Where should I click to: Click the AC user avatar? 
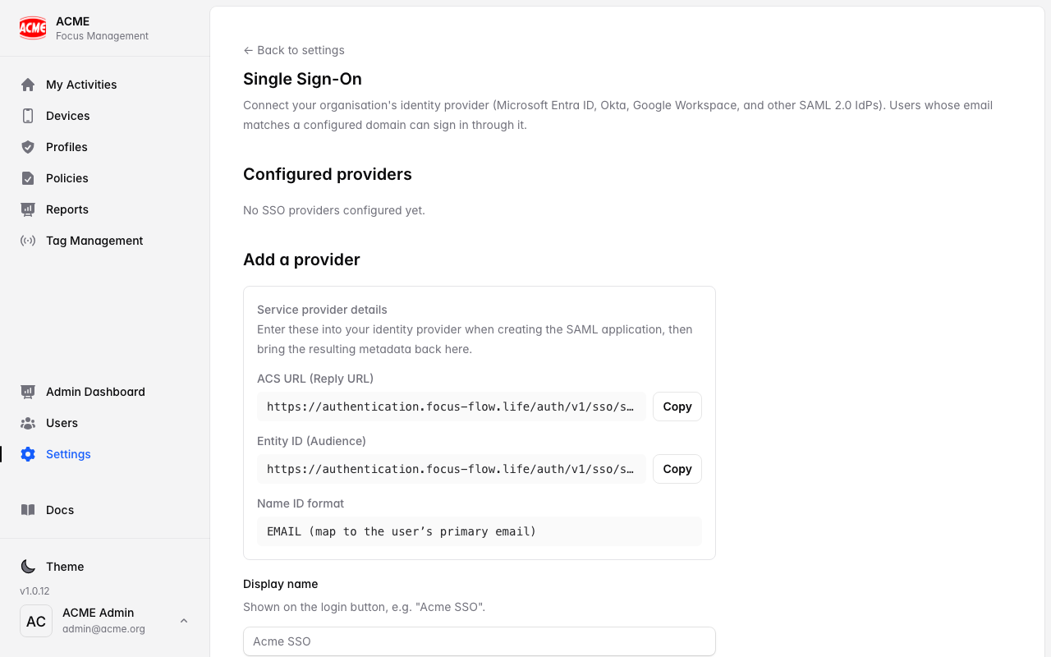click(36, 621)
